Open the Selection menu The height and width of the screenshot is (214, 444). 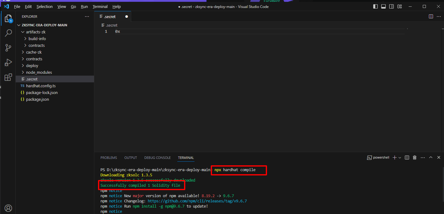coord(45,6)
